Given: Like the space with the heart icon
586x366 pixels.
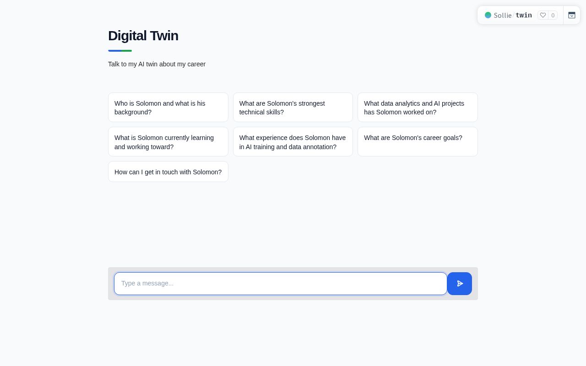Looking at the screenshot, I should tap(543, 15).
